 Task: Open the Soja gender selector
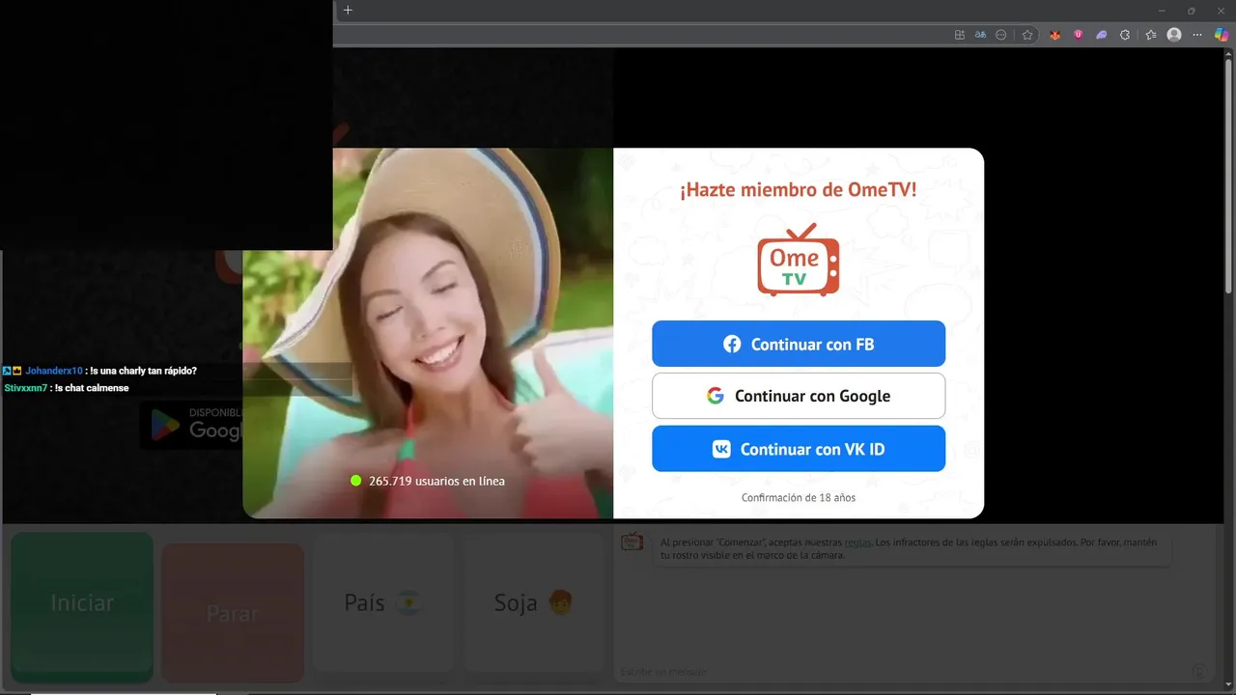(x=534, y=603)
